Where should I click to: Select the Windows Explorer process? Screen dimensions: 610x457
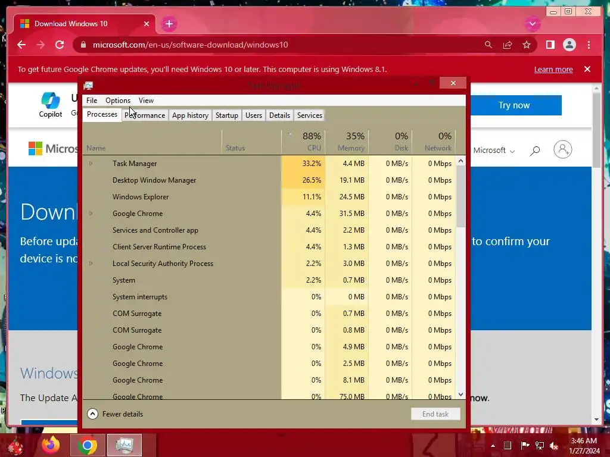[269, 197]
